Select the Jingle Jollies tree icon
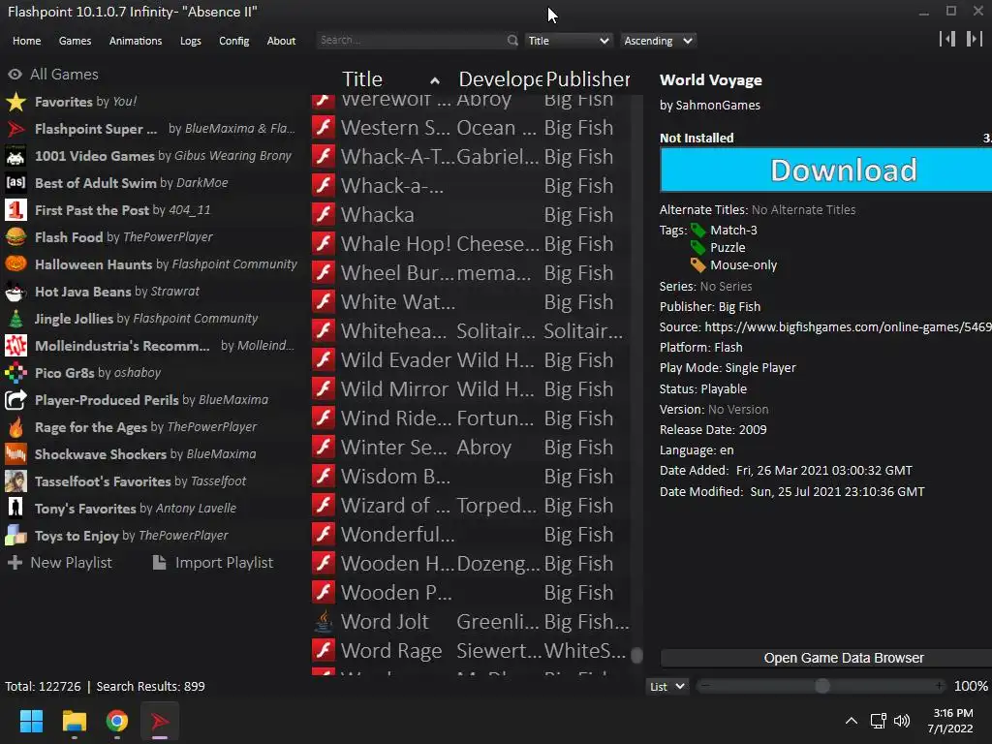992x744 pixels. coord(15,319)
